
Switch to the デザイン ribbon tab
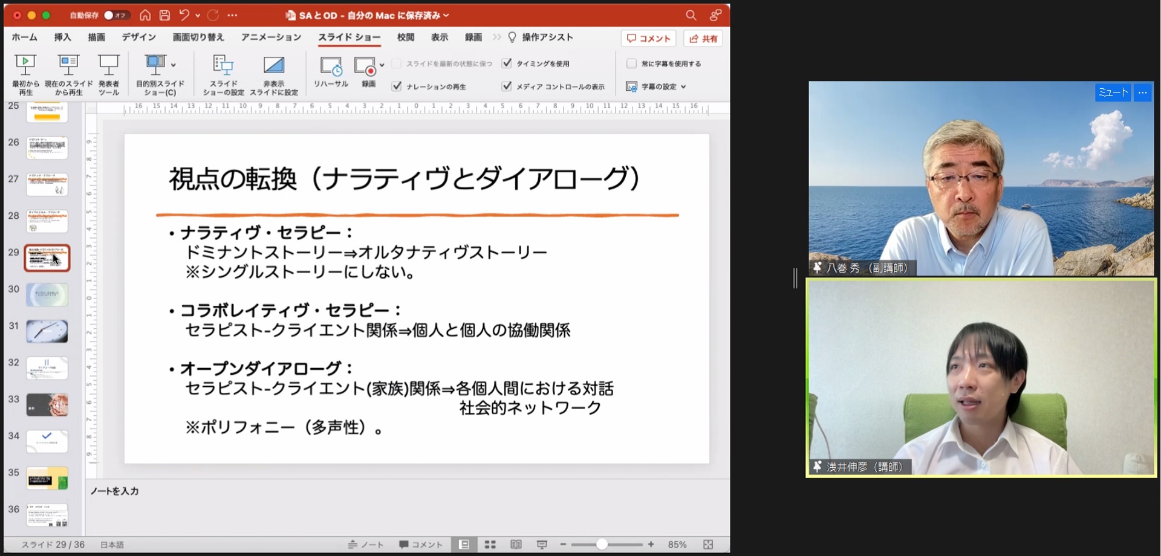138,37
